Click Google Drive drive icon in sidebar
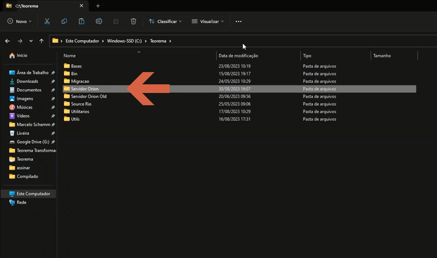 tap(12, 142)
